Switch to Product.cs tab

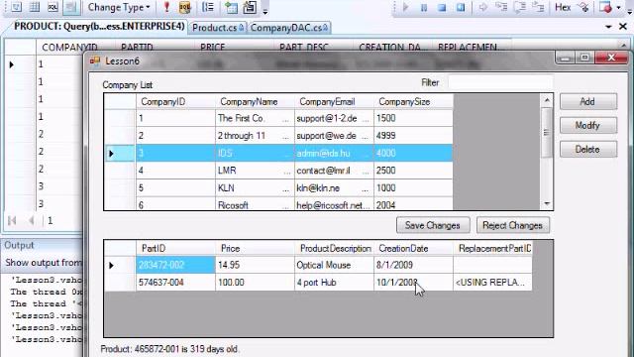[218, 28]
